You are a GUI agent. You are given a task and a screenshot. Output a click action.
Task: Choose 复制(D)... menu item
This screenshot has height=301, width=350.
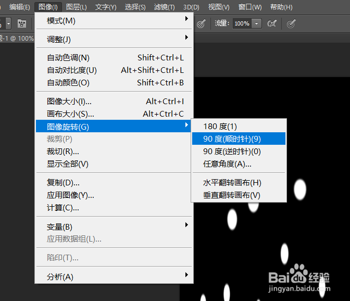tap(114, 183)
